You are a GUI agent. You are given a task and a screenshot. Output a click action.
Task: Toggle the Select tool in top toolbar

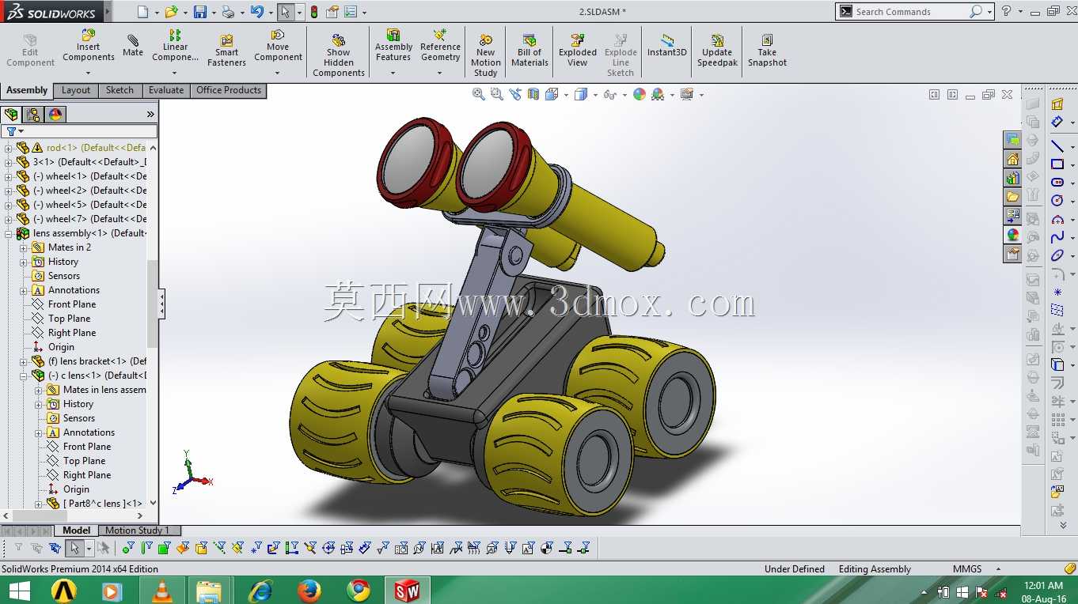pyautogui.click(x=285, y=12)
